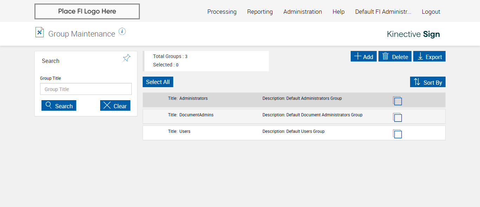Screen dimensions: 480x207
Task: Click the Select All button
Action: (158, 82)
